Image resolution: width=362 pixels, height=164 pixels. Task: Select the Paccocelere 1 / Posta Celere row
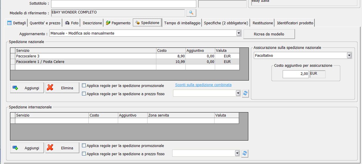tap(125, 61)
